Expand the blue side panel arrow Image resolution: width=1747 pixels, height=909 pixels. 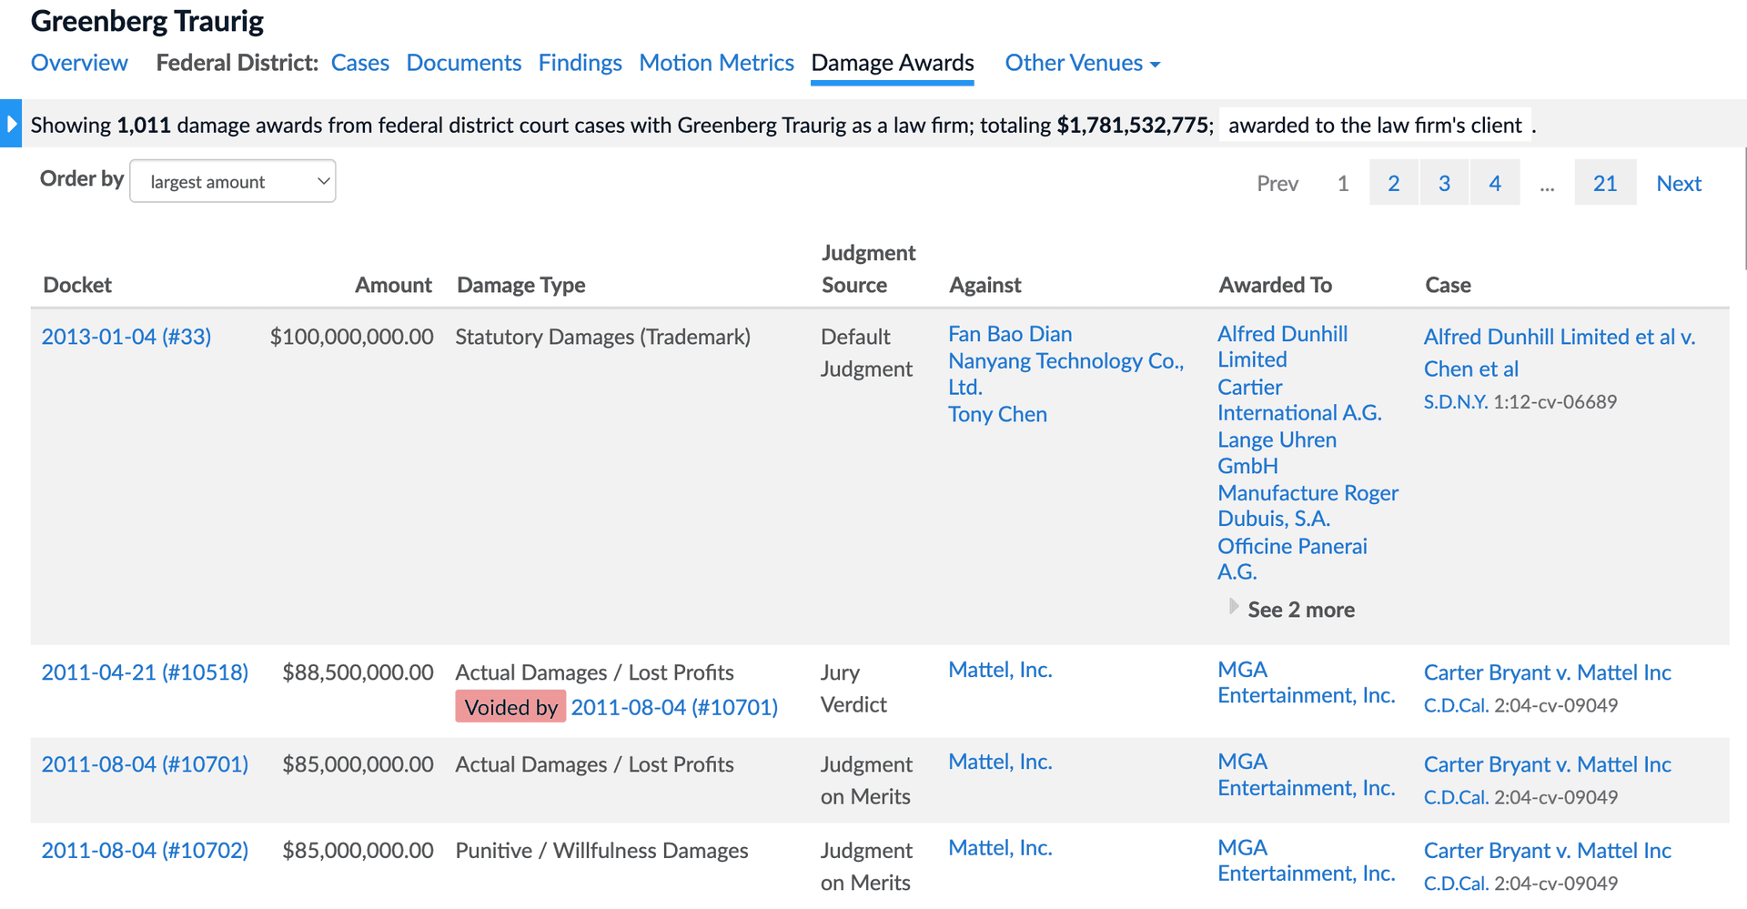pyautogui.click(x=11, y=123)
